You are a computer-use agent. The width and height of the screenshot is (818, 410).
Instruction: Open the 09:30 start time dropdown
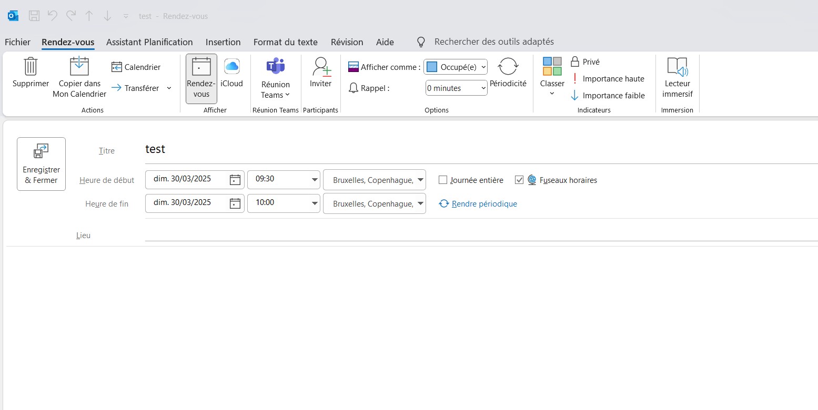point(284,180)
